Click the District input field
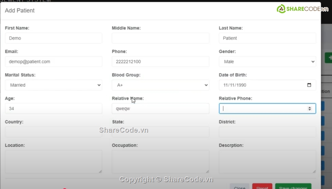 pos(267,132)
